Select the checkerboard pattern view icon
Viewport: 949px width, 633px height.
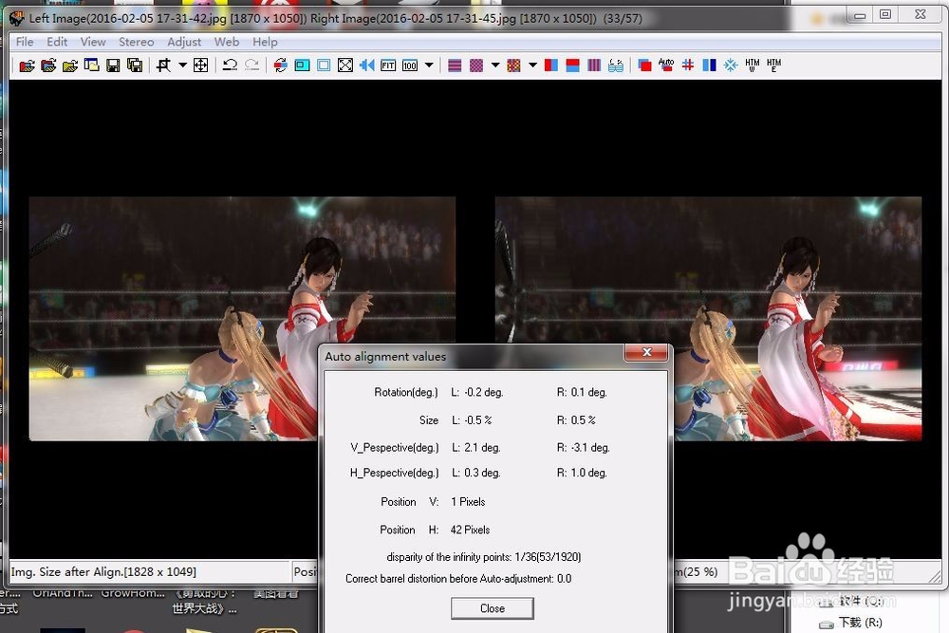(x=476, y=65)
